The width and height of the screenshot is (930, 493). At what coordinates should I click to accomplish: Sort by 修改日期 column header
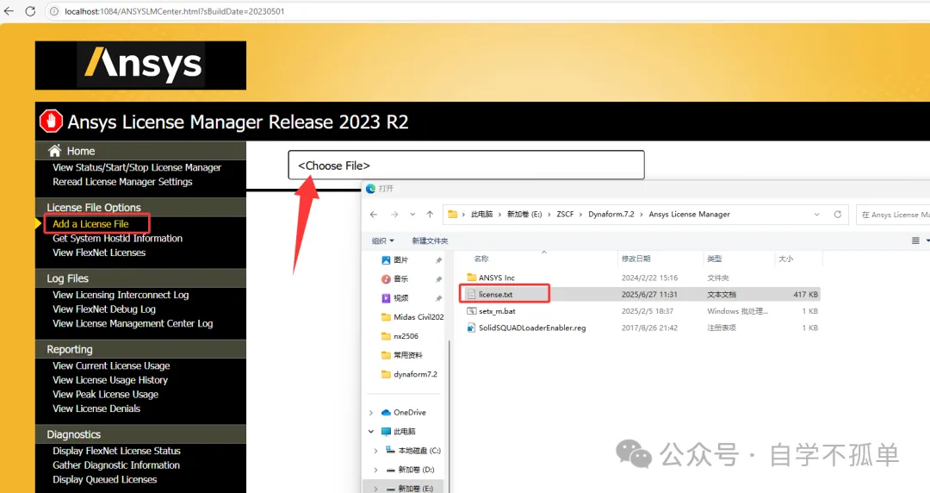coord(635,259)
